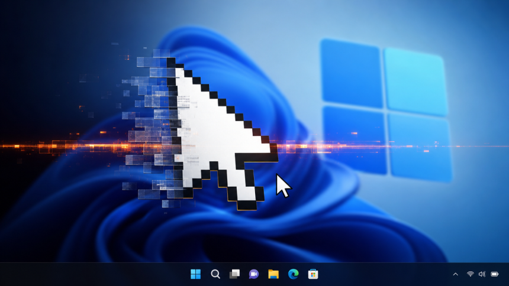Screen dimensions: 509x286
Task: Open Task View on the taskbar
Action: tap(234, 274)
